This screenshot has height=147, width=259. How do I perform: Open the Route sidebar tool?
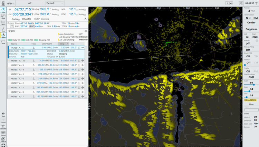[x=3, y=41]
